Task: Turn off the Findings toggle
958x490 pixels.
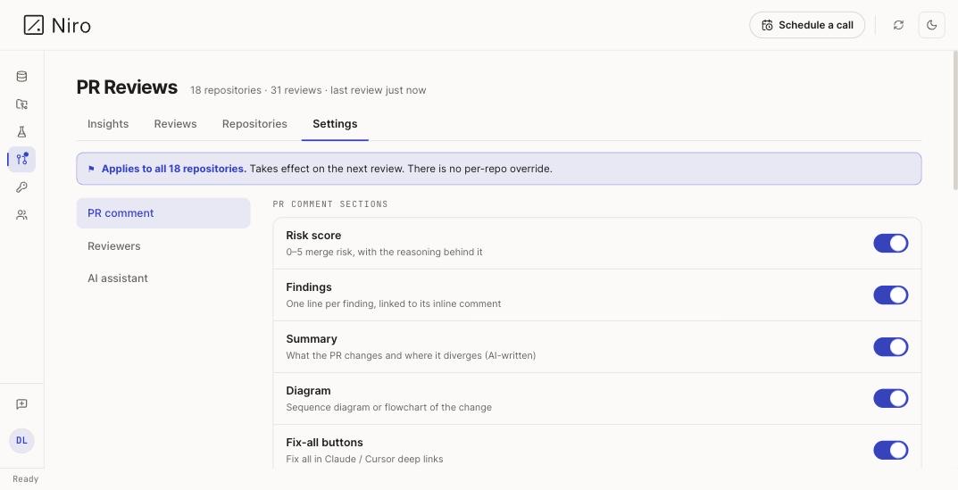Action: 891,295
